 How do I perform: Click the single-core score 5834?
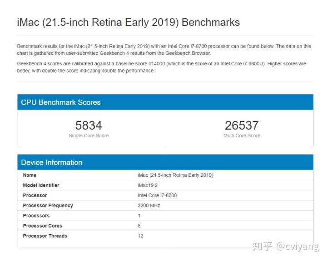click(89, 126)
